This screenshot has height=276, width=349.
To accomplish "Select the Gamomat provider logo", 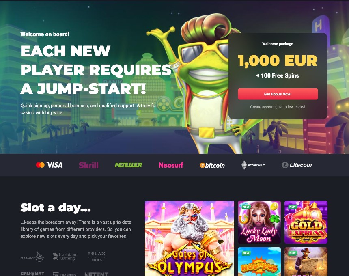I will coord(32,274).
